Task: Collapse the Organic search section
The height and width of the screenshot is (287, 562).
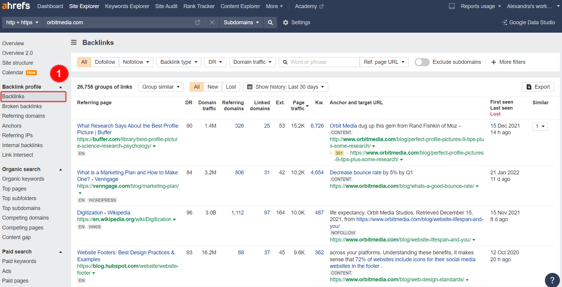Action: 61,170
